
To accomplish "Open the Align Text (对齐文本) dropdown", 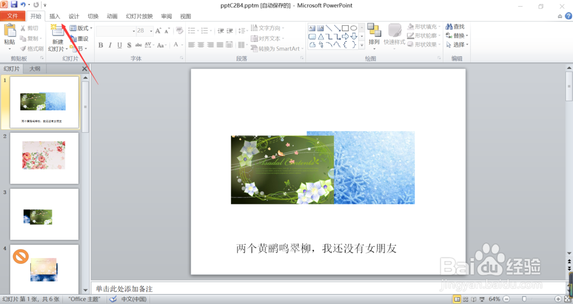I will [268, 38].
